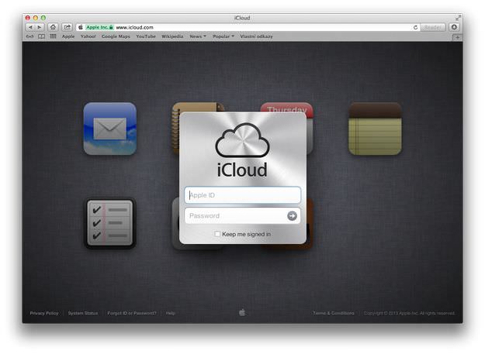
Task: Close the Safari window with red button
Action: click(x=28, y=18)
